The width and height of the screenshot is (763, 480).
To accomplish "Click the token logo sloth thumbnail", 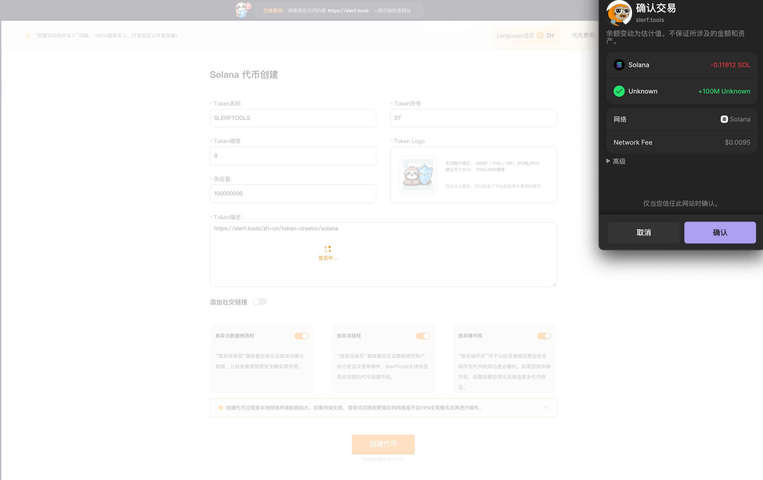I will 418,175.
